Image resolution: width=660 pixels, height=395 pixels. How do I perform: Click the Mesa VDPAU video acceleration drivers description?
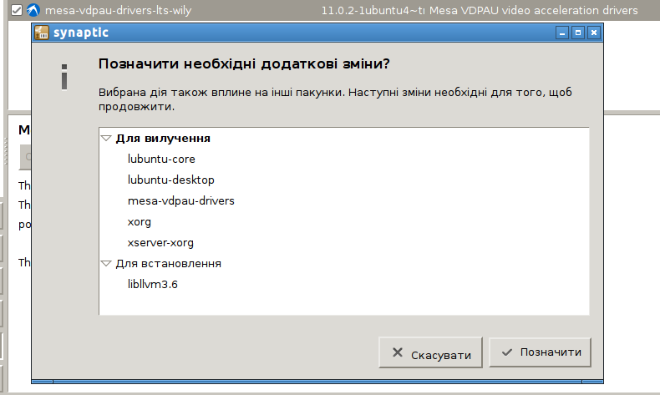click(551, 11)
